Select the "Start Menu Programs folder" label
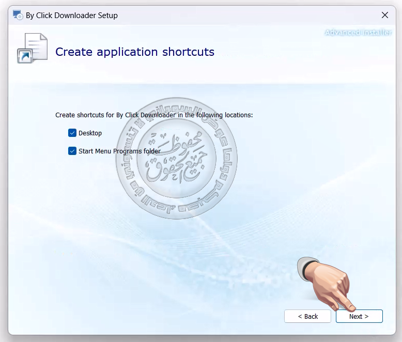 point(119,151)
